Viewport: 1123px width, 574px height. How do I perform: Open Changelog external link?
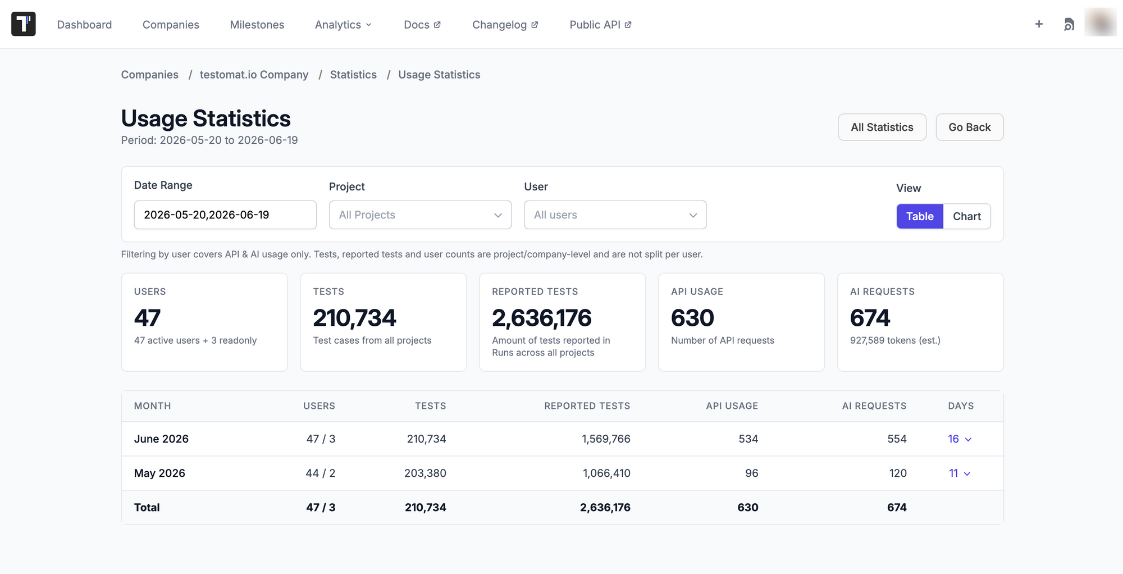pyautogui.click(x=505, y=25)
